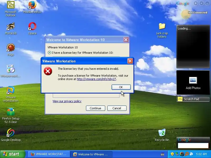Click the red error icon in the dialog

pos(48,71)
